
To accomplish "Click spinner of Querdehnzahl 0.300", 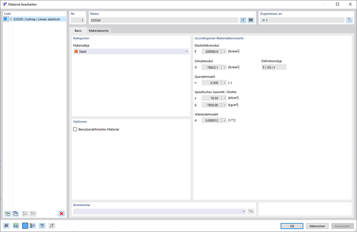I will pyautogui.click(x=222, y=83).
